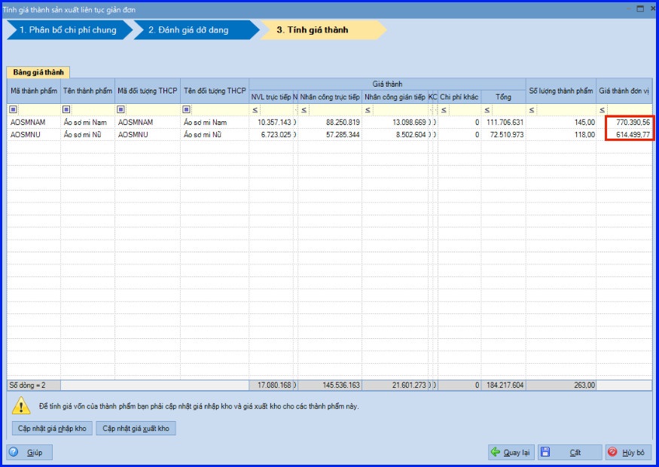Select the 145,00 quantity cell
The width and height of the screenshot is (659, 467).
pos(561,122)
